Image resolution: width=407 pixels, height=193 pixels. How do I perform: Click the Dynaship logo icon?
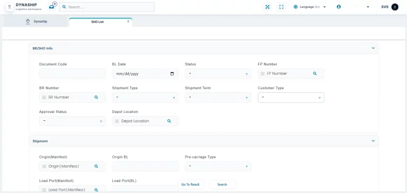10,7
